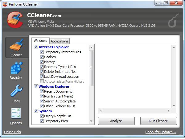This screenshot has width=185, height=139.
Task: Click results pane scroll down arrow
Action: (174, 105)
